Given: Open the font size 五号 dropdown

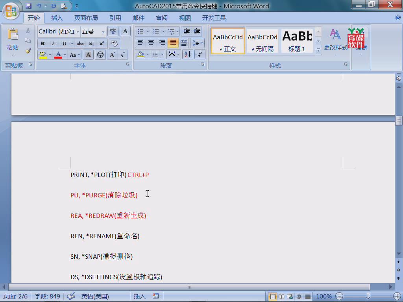Looking at the screenshot, I should 103,31.
